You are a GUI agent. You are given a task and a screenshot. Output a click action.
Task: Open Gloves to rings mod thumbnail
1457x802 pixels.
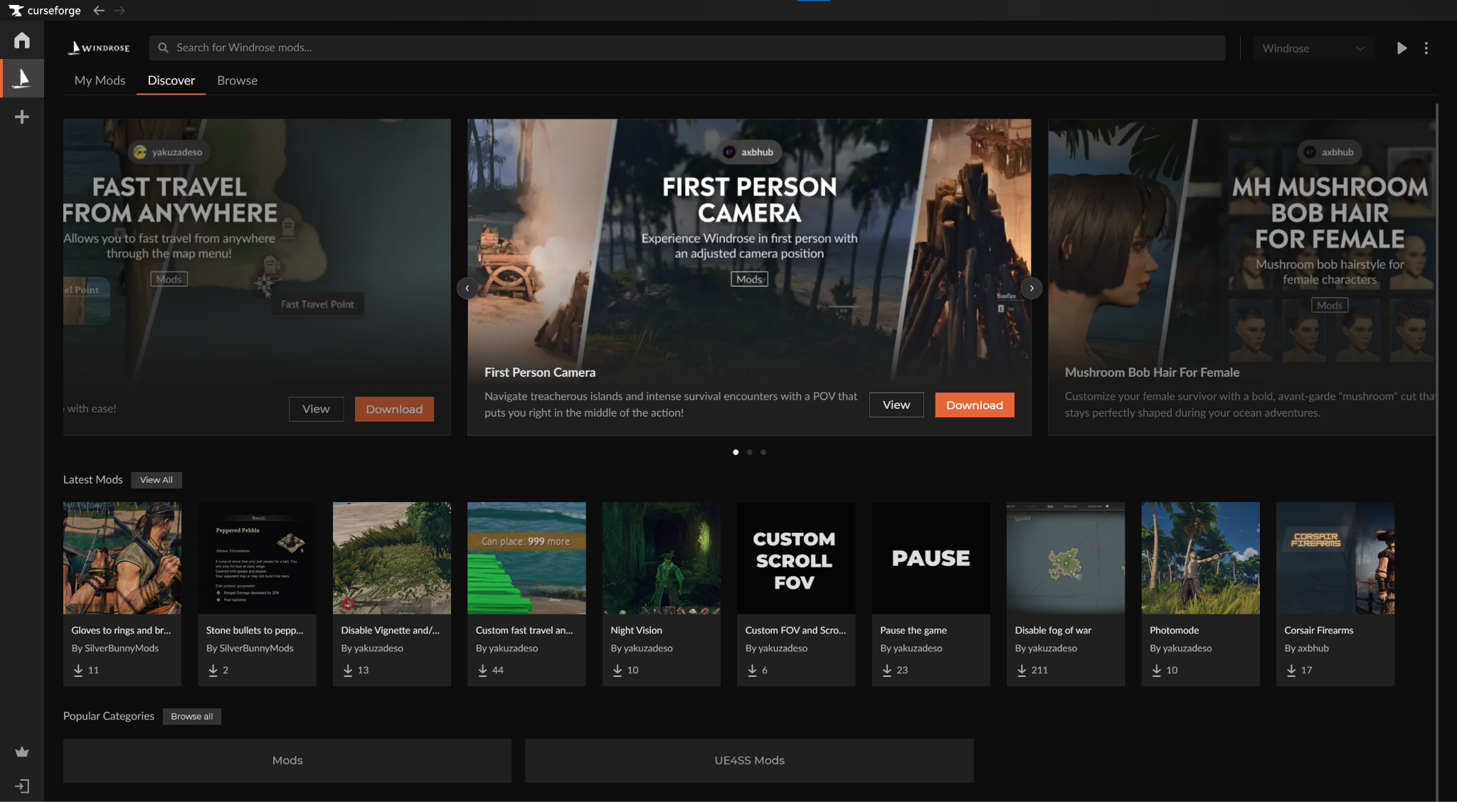122,558
